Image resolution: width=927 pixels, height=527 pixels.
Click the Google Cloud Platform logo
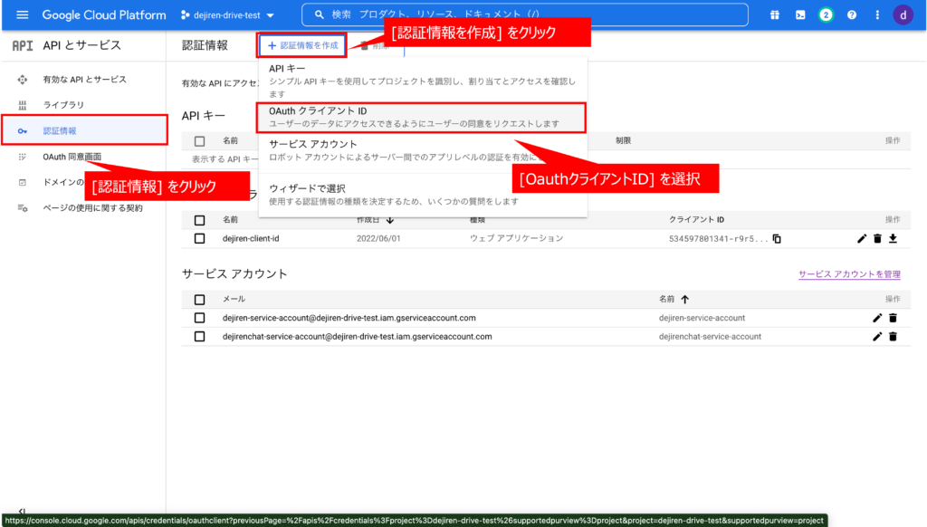pos(104,14)
